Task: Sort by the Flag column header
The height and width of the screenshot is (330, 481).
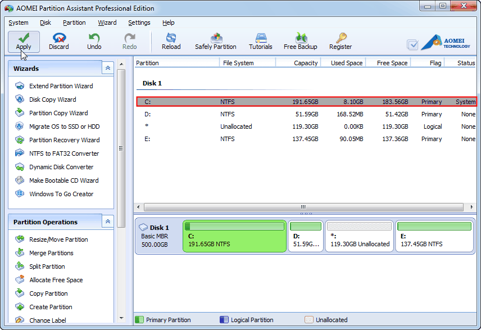Action: [428, 63]
